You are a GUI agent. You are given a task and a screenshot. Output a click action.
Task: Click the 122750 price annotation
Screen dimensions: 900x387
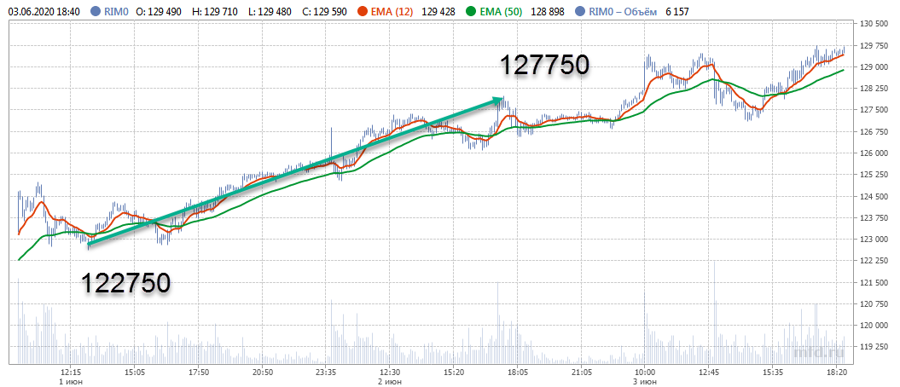pos(125,284)
